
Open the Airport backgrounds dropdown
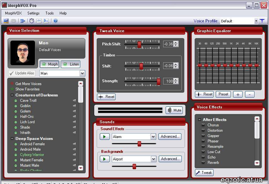click(x=153, y=159)
